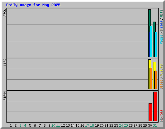The height and width of the screenshot is (129, 165).
Task: Click green day label 3
Action: click(x=20, y=125)
